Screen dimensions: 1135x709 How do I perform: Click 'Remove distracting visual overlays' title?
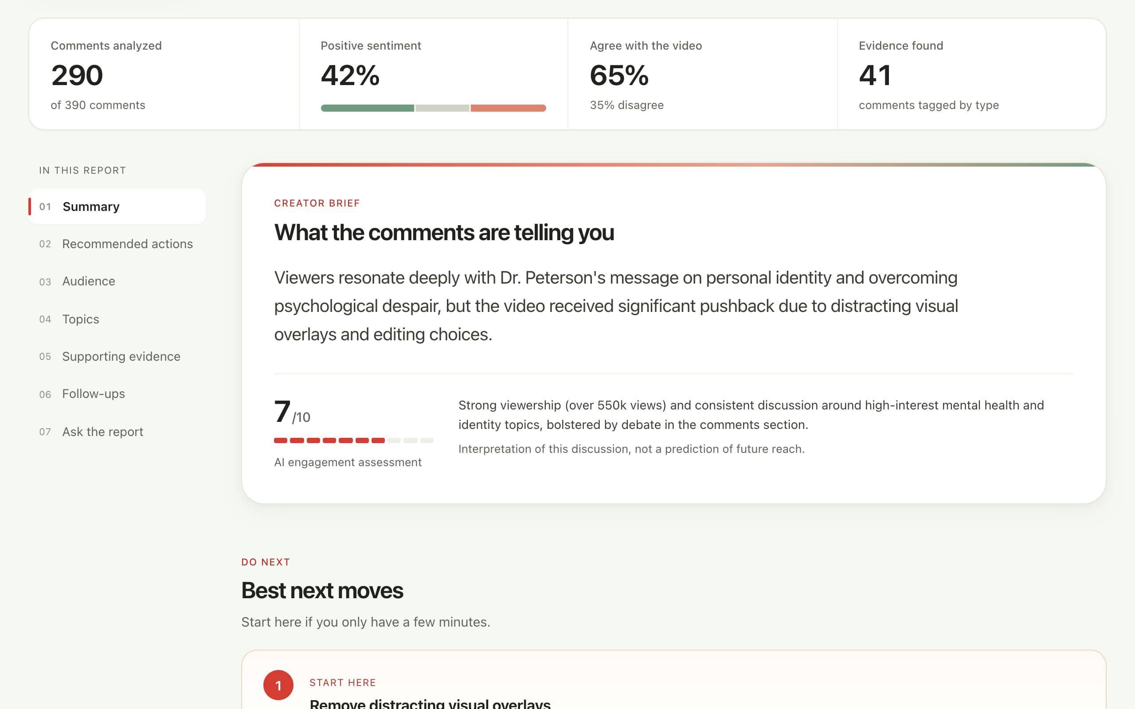[430, 703]
